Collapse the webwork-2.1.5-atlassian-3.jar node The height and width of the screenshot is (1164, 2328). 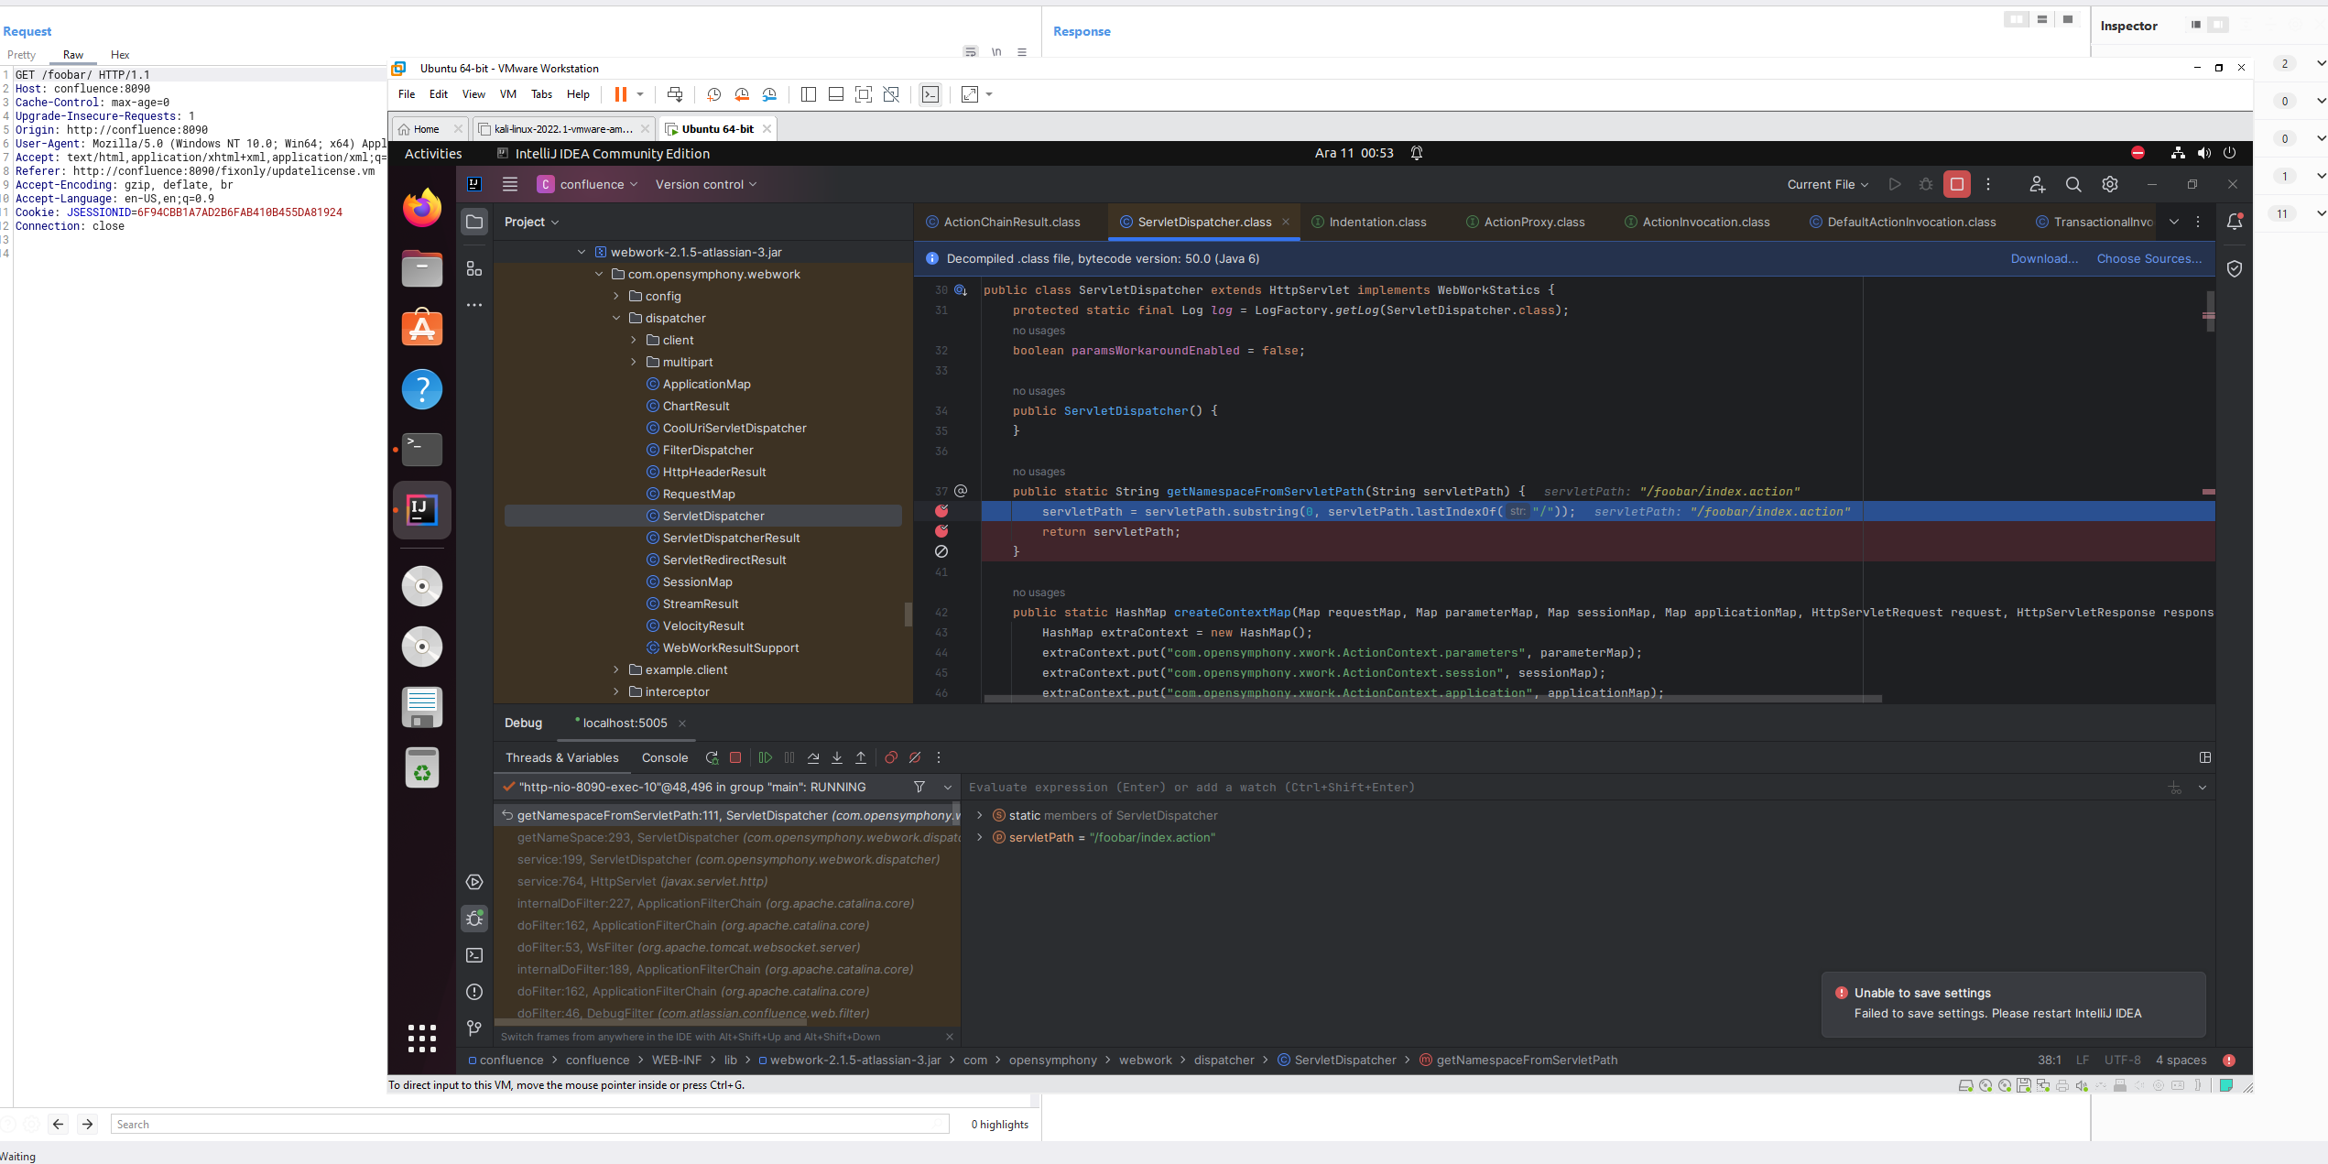click(x=582, y=252)
